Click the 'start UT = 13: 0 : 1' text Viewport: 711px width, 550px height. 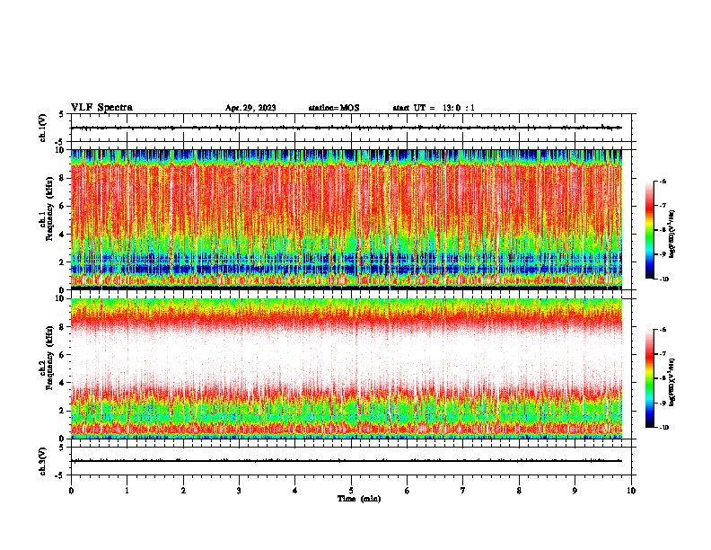[434, 108]
